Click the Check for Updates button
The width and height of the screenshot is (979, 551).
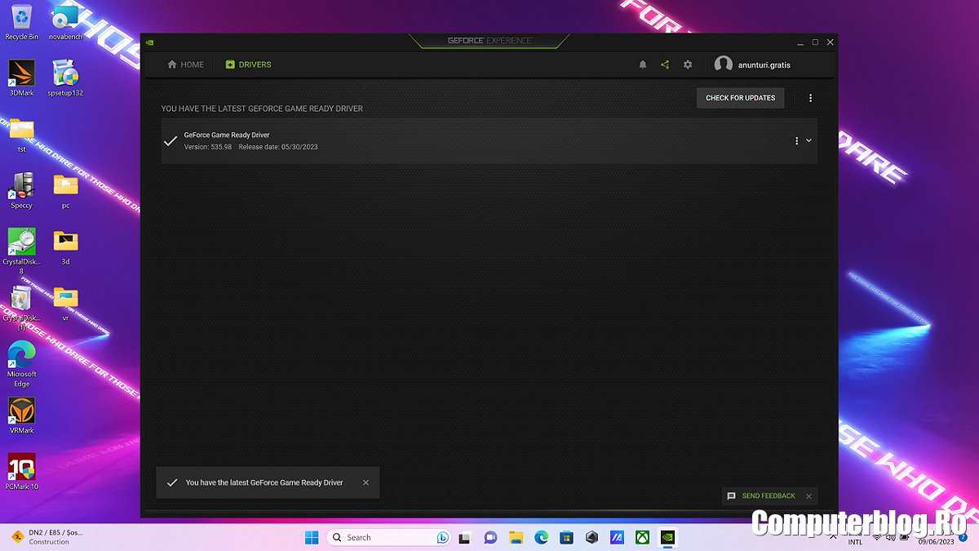740,98
